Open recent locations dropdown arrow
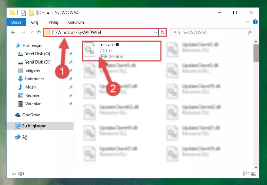 tap(32, 32)
